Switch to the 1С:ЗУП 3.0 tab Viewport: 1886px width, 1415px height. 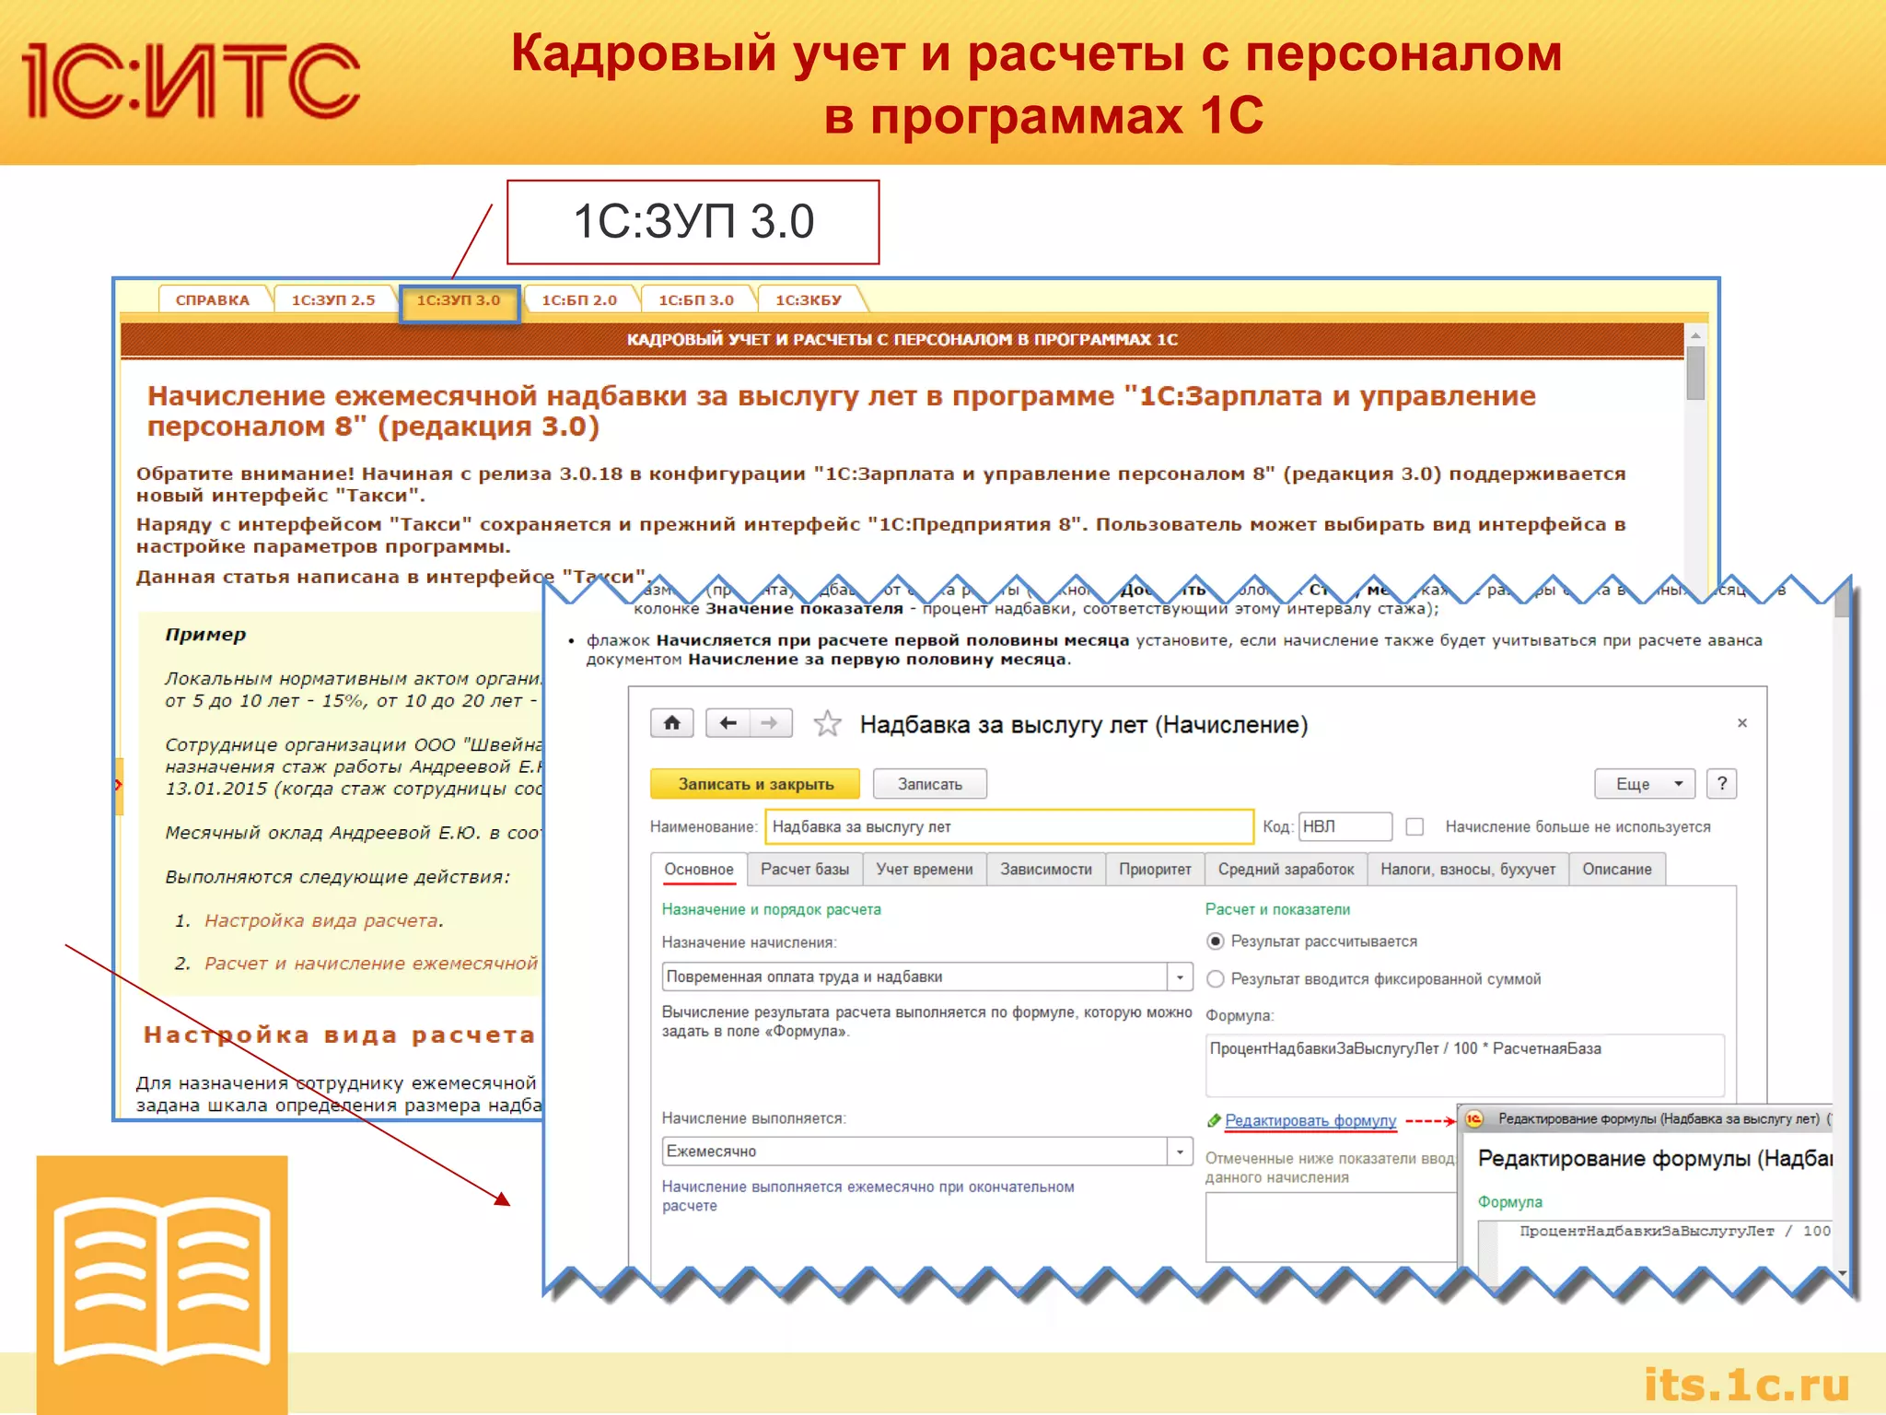point(459,300)
